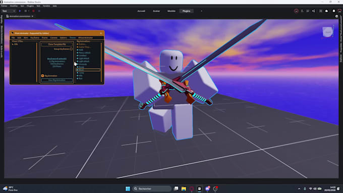This screenshot has width=343, height=193.
Task: Open the Windows Start menu
Action: tap(128, 188)
